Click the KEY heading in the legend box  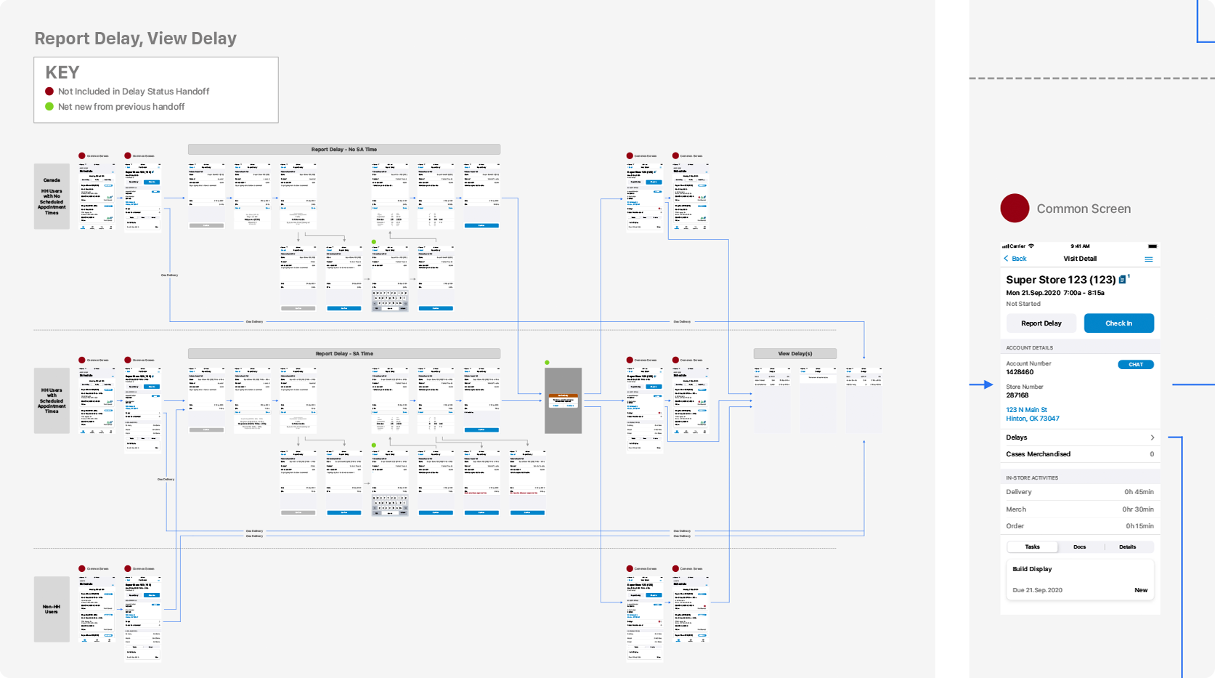pyautogui.click(x=62, y=73)
